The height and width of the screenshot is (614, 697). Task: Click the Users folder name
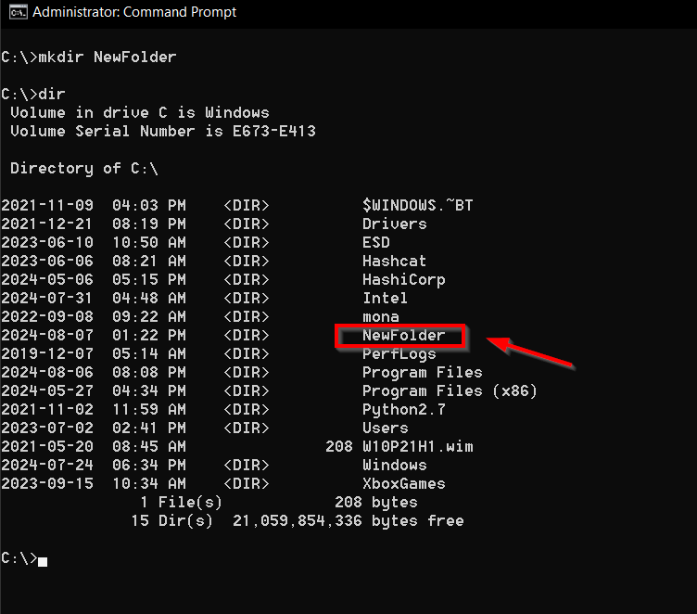point(385,428)
